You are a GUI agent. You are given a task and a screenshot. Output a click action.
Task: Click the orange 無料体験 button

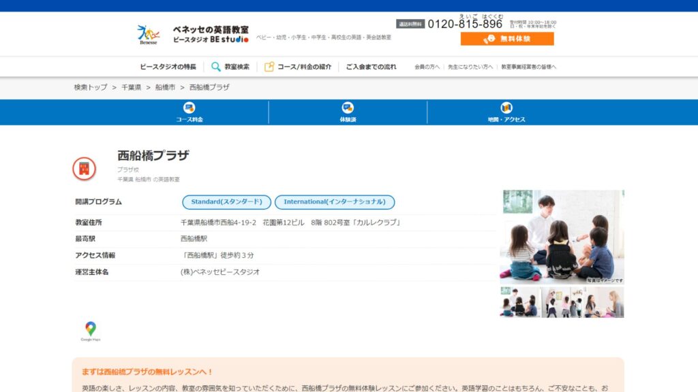click(507, 39)
